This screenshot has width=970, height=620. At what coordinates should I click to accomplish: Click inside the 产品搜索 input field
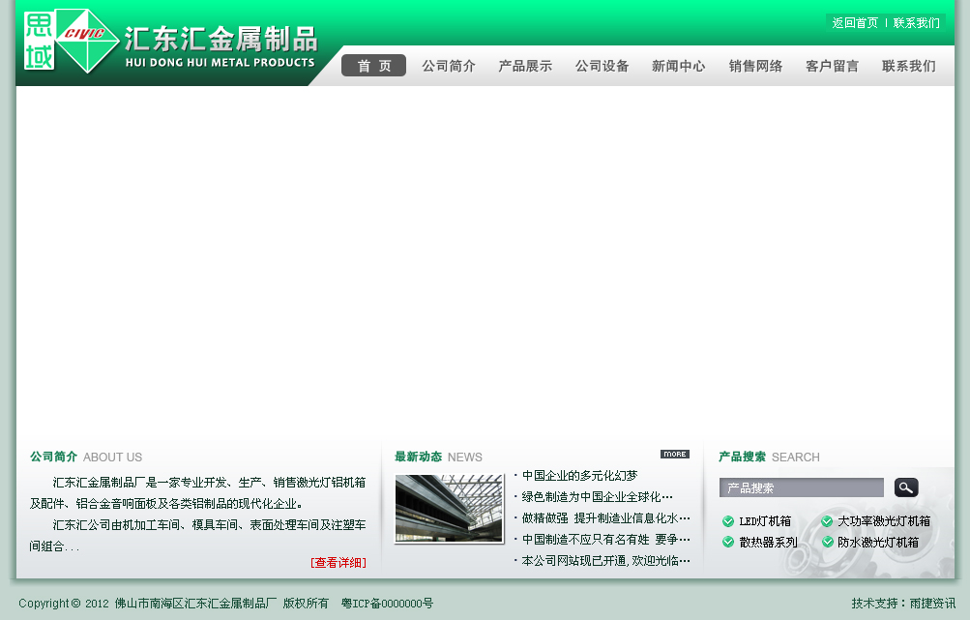pyautogui.click(x=801, y=487)
